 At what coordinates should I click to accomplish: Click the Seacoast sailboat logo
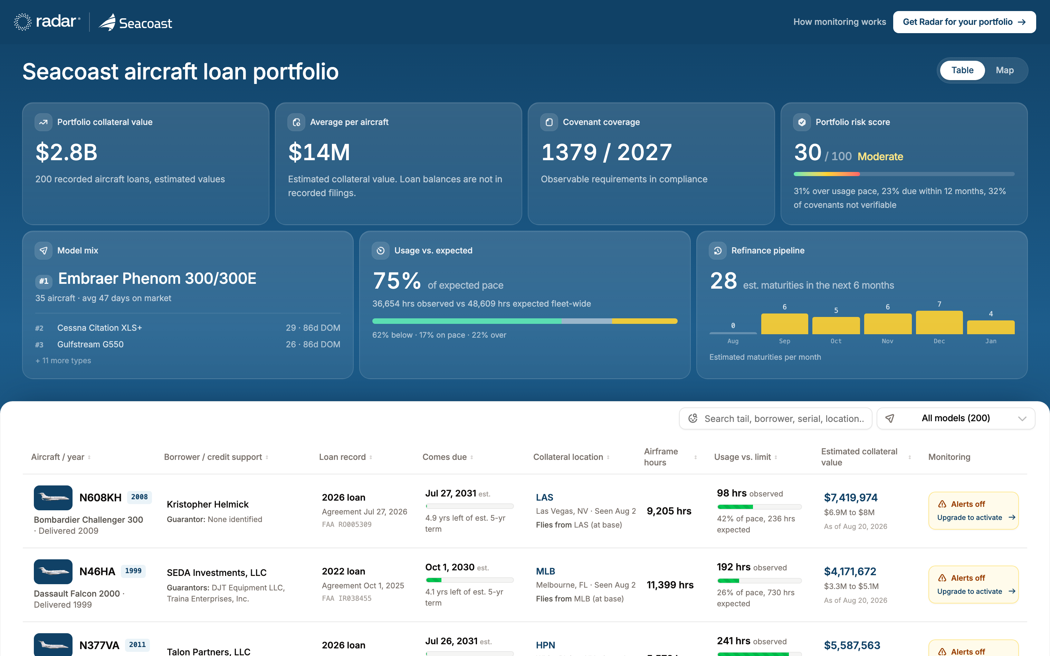[x=107, y=22]
